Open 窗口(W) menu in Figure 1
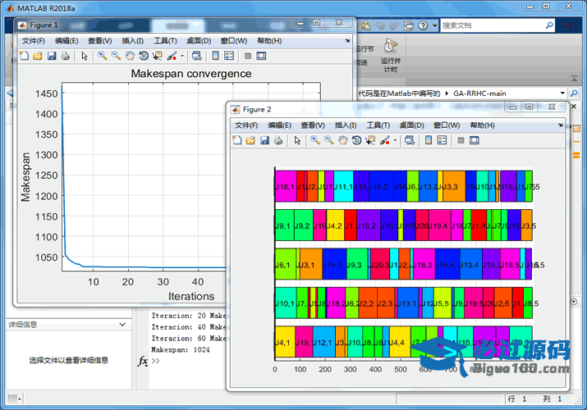This screenshot has height=410, width=587. pos(234,41)
